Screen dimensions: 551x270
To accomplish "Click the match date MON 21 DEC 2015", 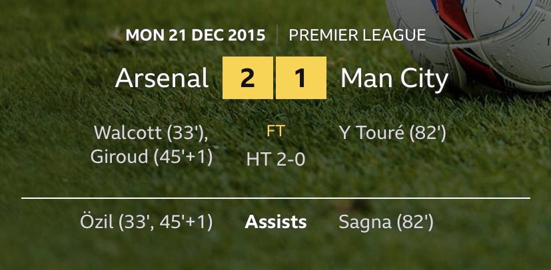I will [195, 35].
